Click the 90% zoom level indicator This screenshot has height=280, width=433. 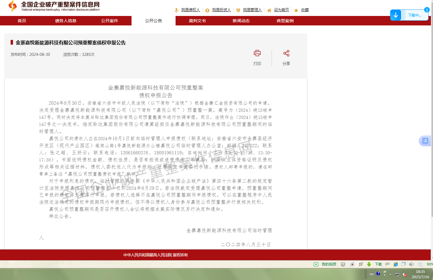[430, 264]
